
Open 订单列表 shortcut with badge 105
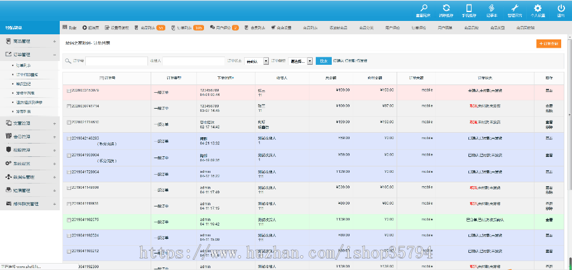[x=187, y=27]
